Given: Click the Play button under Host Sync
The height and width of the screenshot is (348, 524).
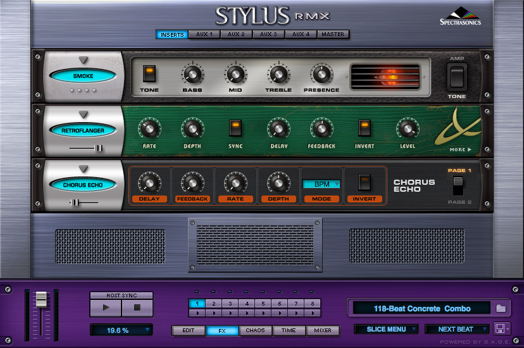Looking at the screenshot, I should coord(106,308).
